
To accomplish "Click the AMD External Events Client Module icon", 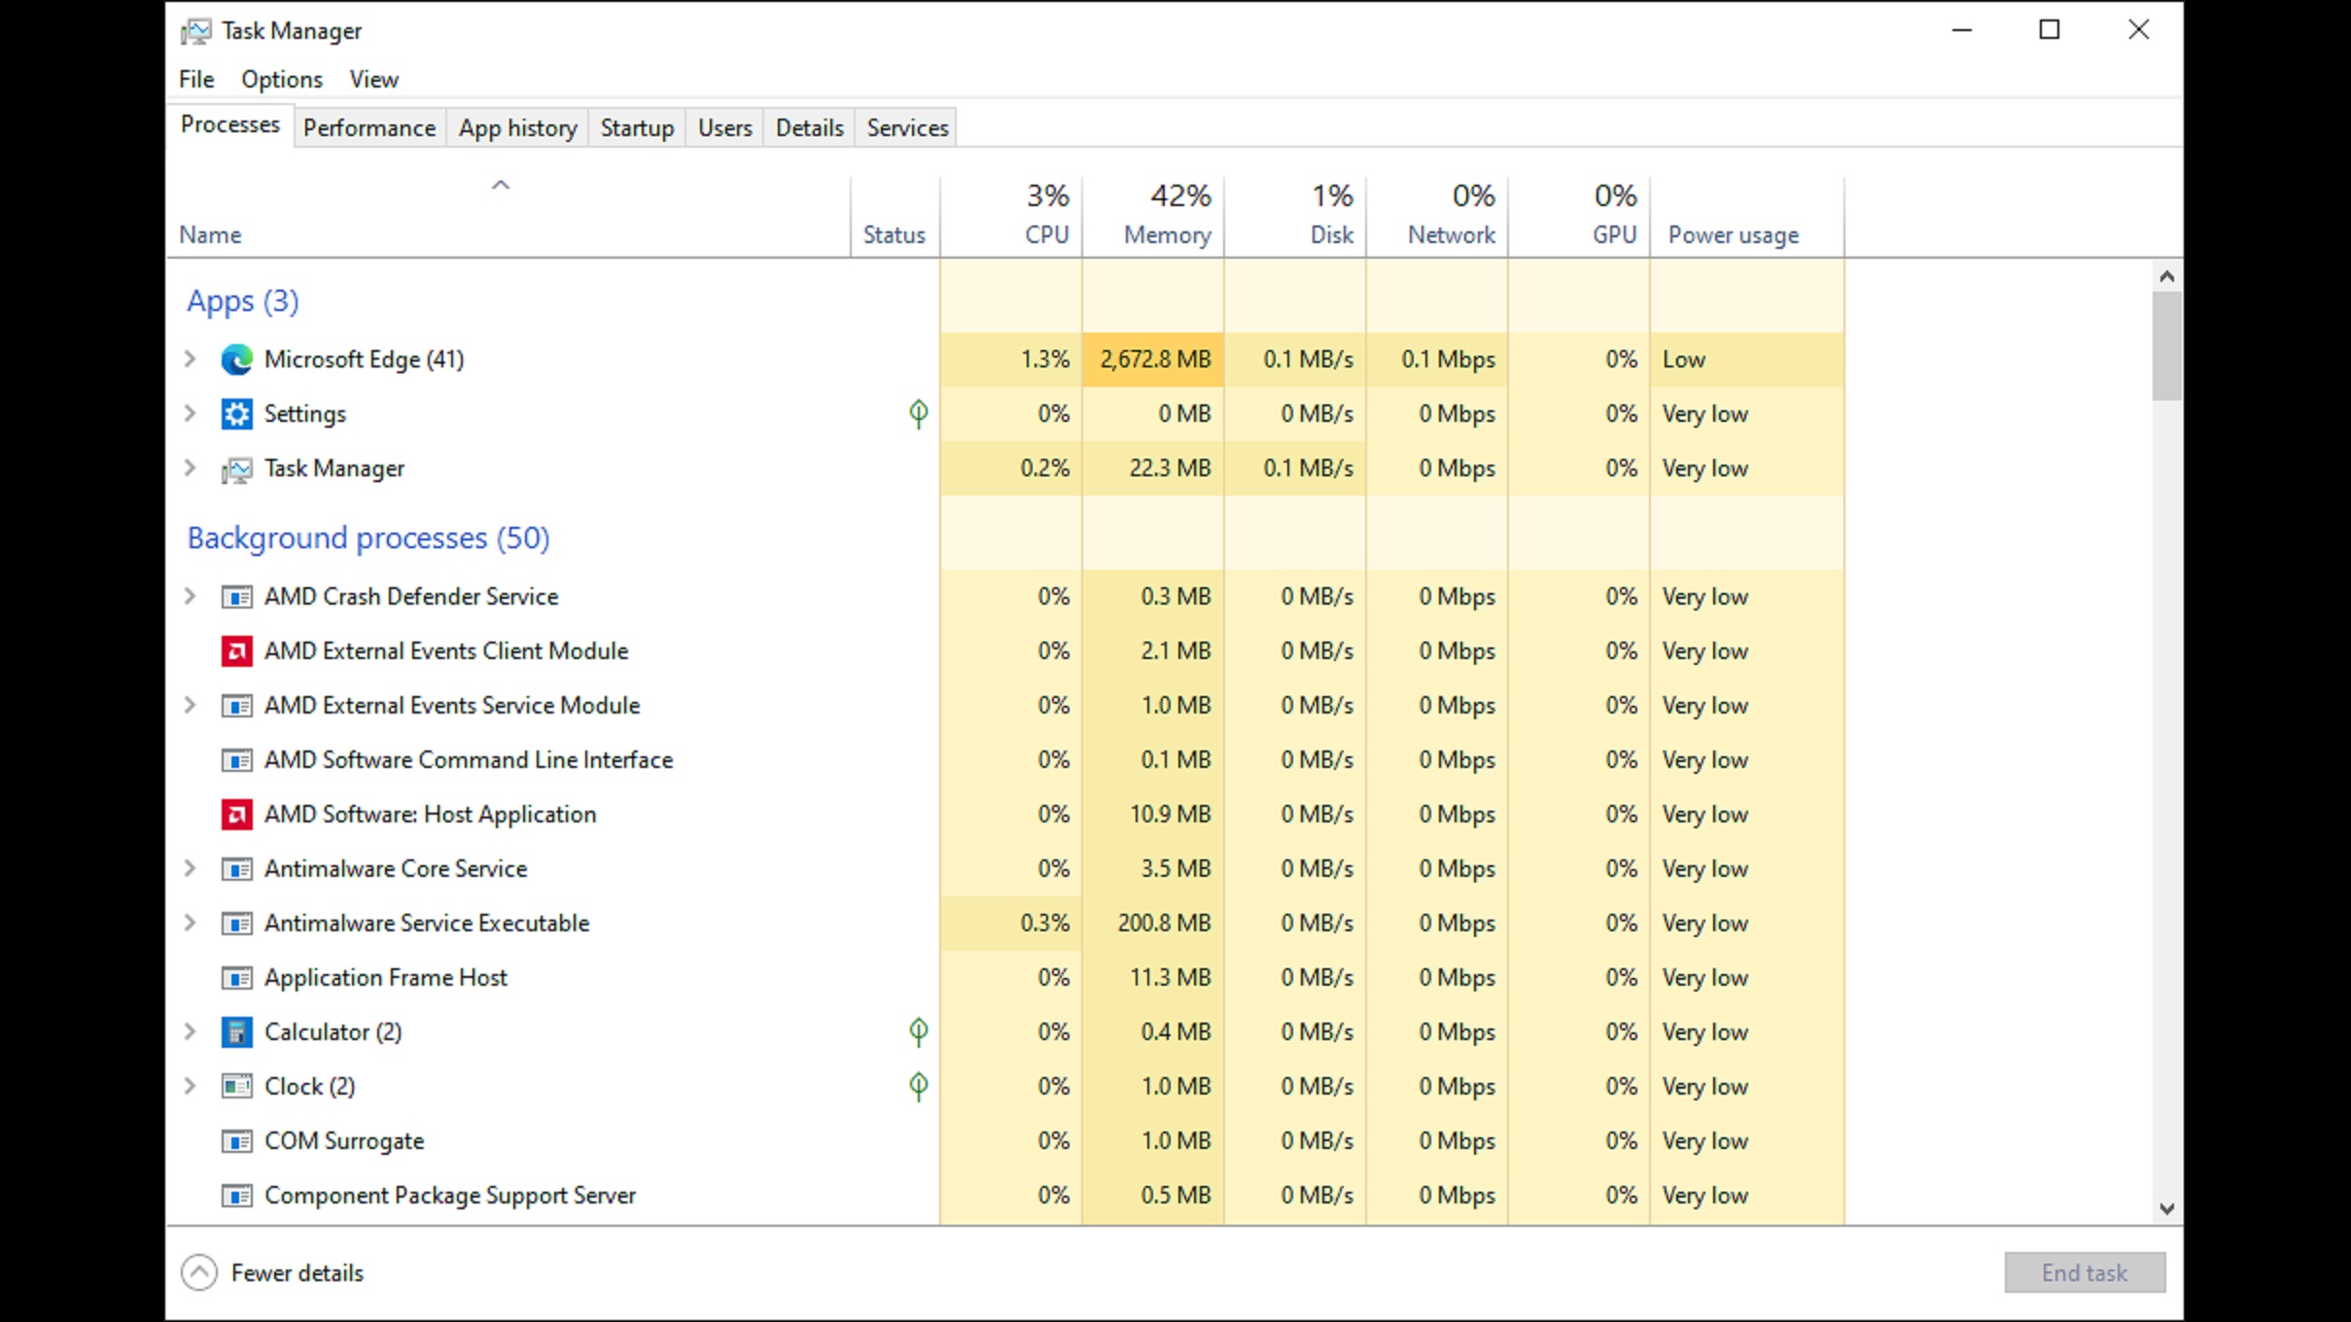I will pyautogui.click(x=236, y=651).
